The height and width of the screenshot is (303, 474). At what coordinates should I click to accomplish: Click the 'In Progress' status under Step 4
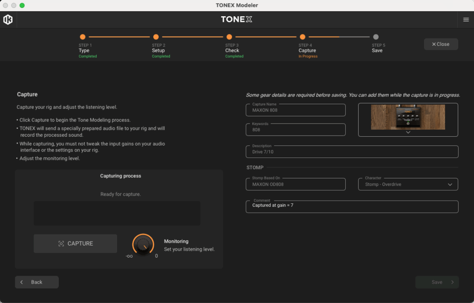[x=308, y=57]
